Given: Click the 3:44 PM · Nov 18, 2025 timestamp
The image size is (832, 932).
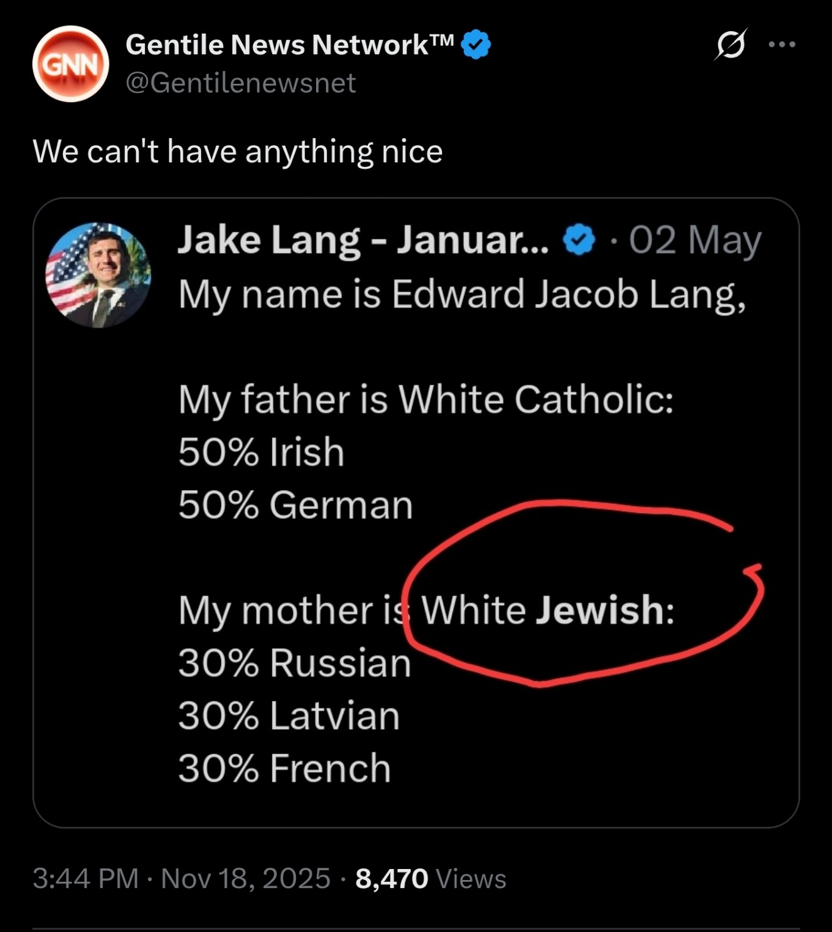Looking at the screenshot, I should click(x=181, y=879).
